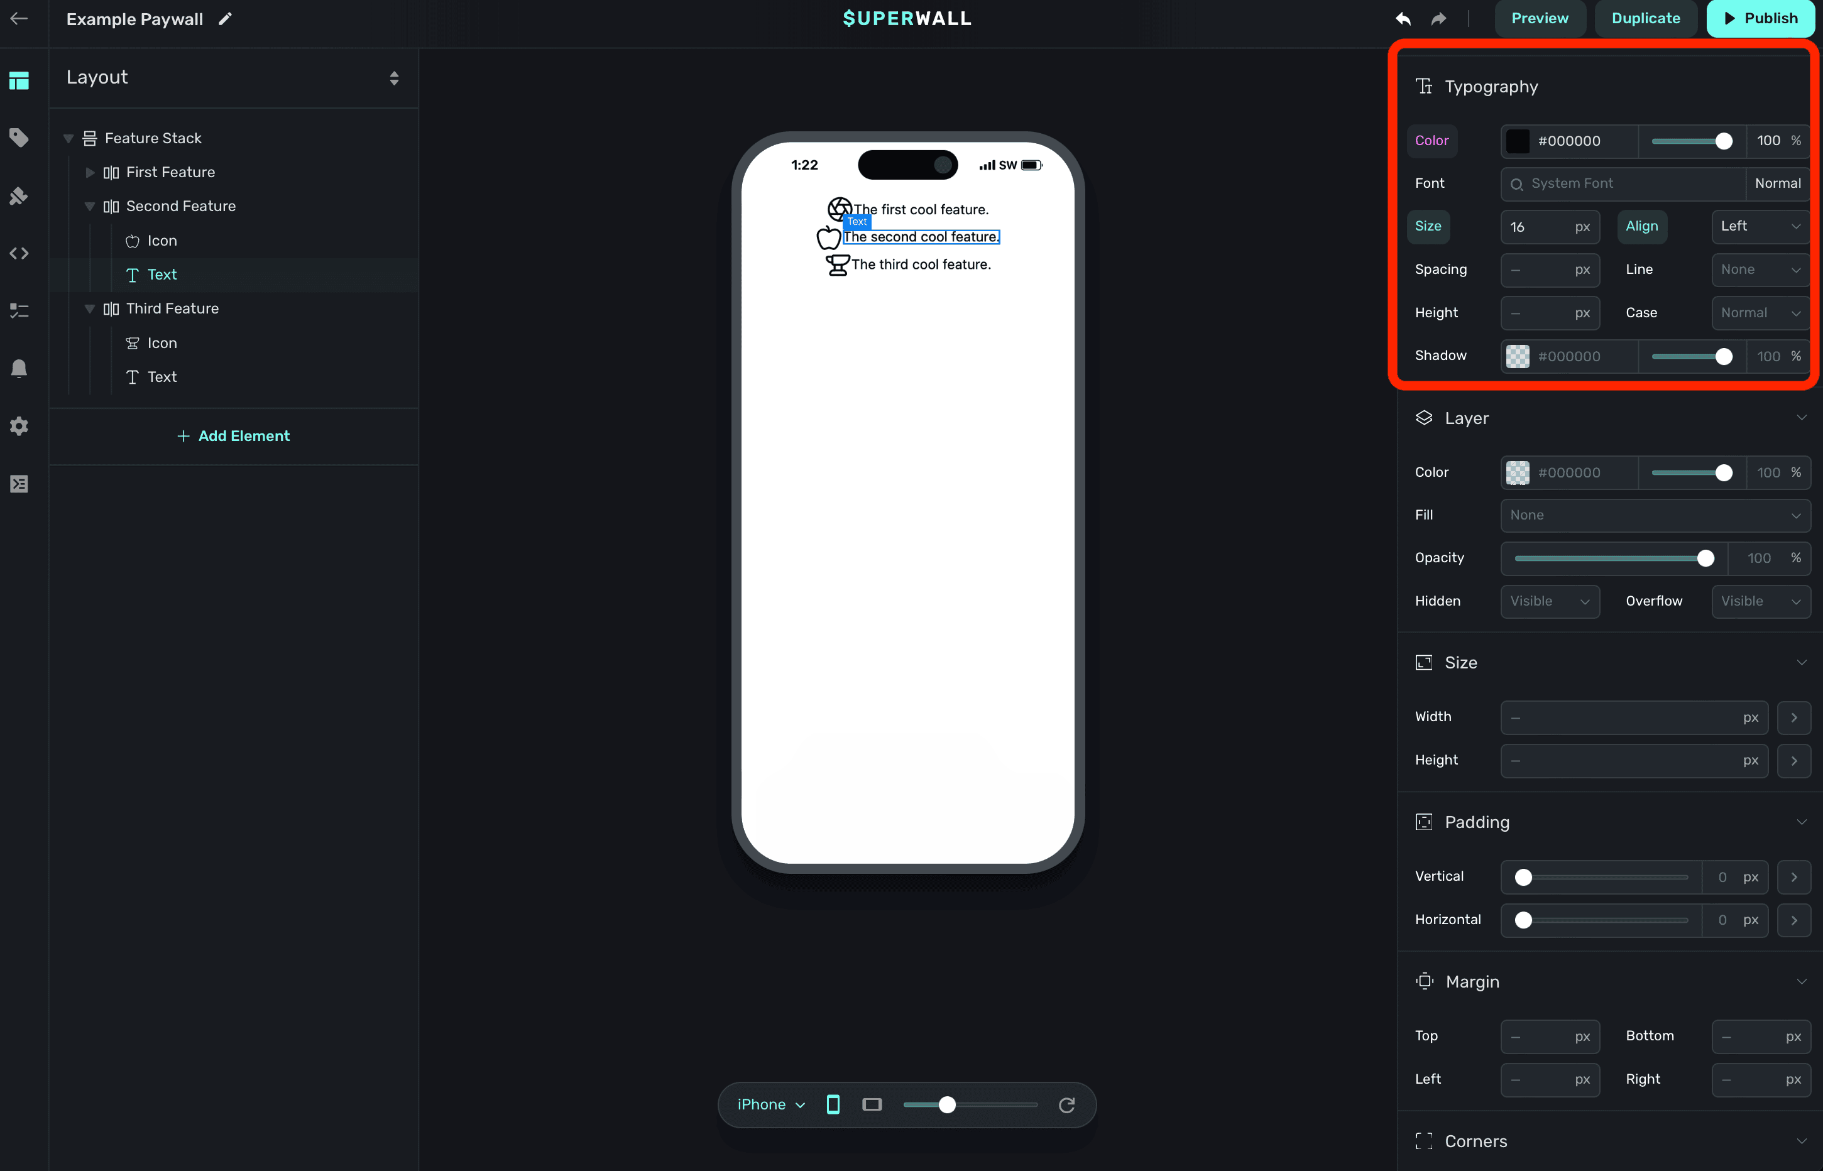This screenshot has height=1171, width=1823.
Task: Click the redo arrow icon
Action: [x=1438, y=19]
